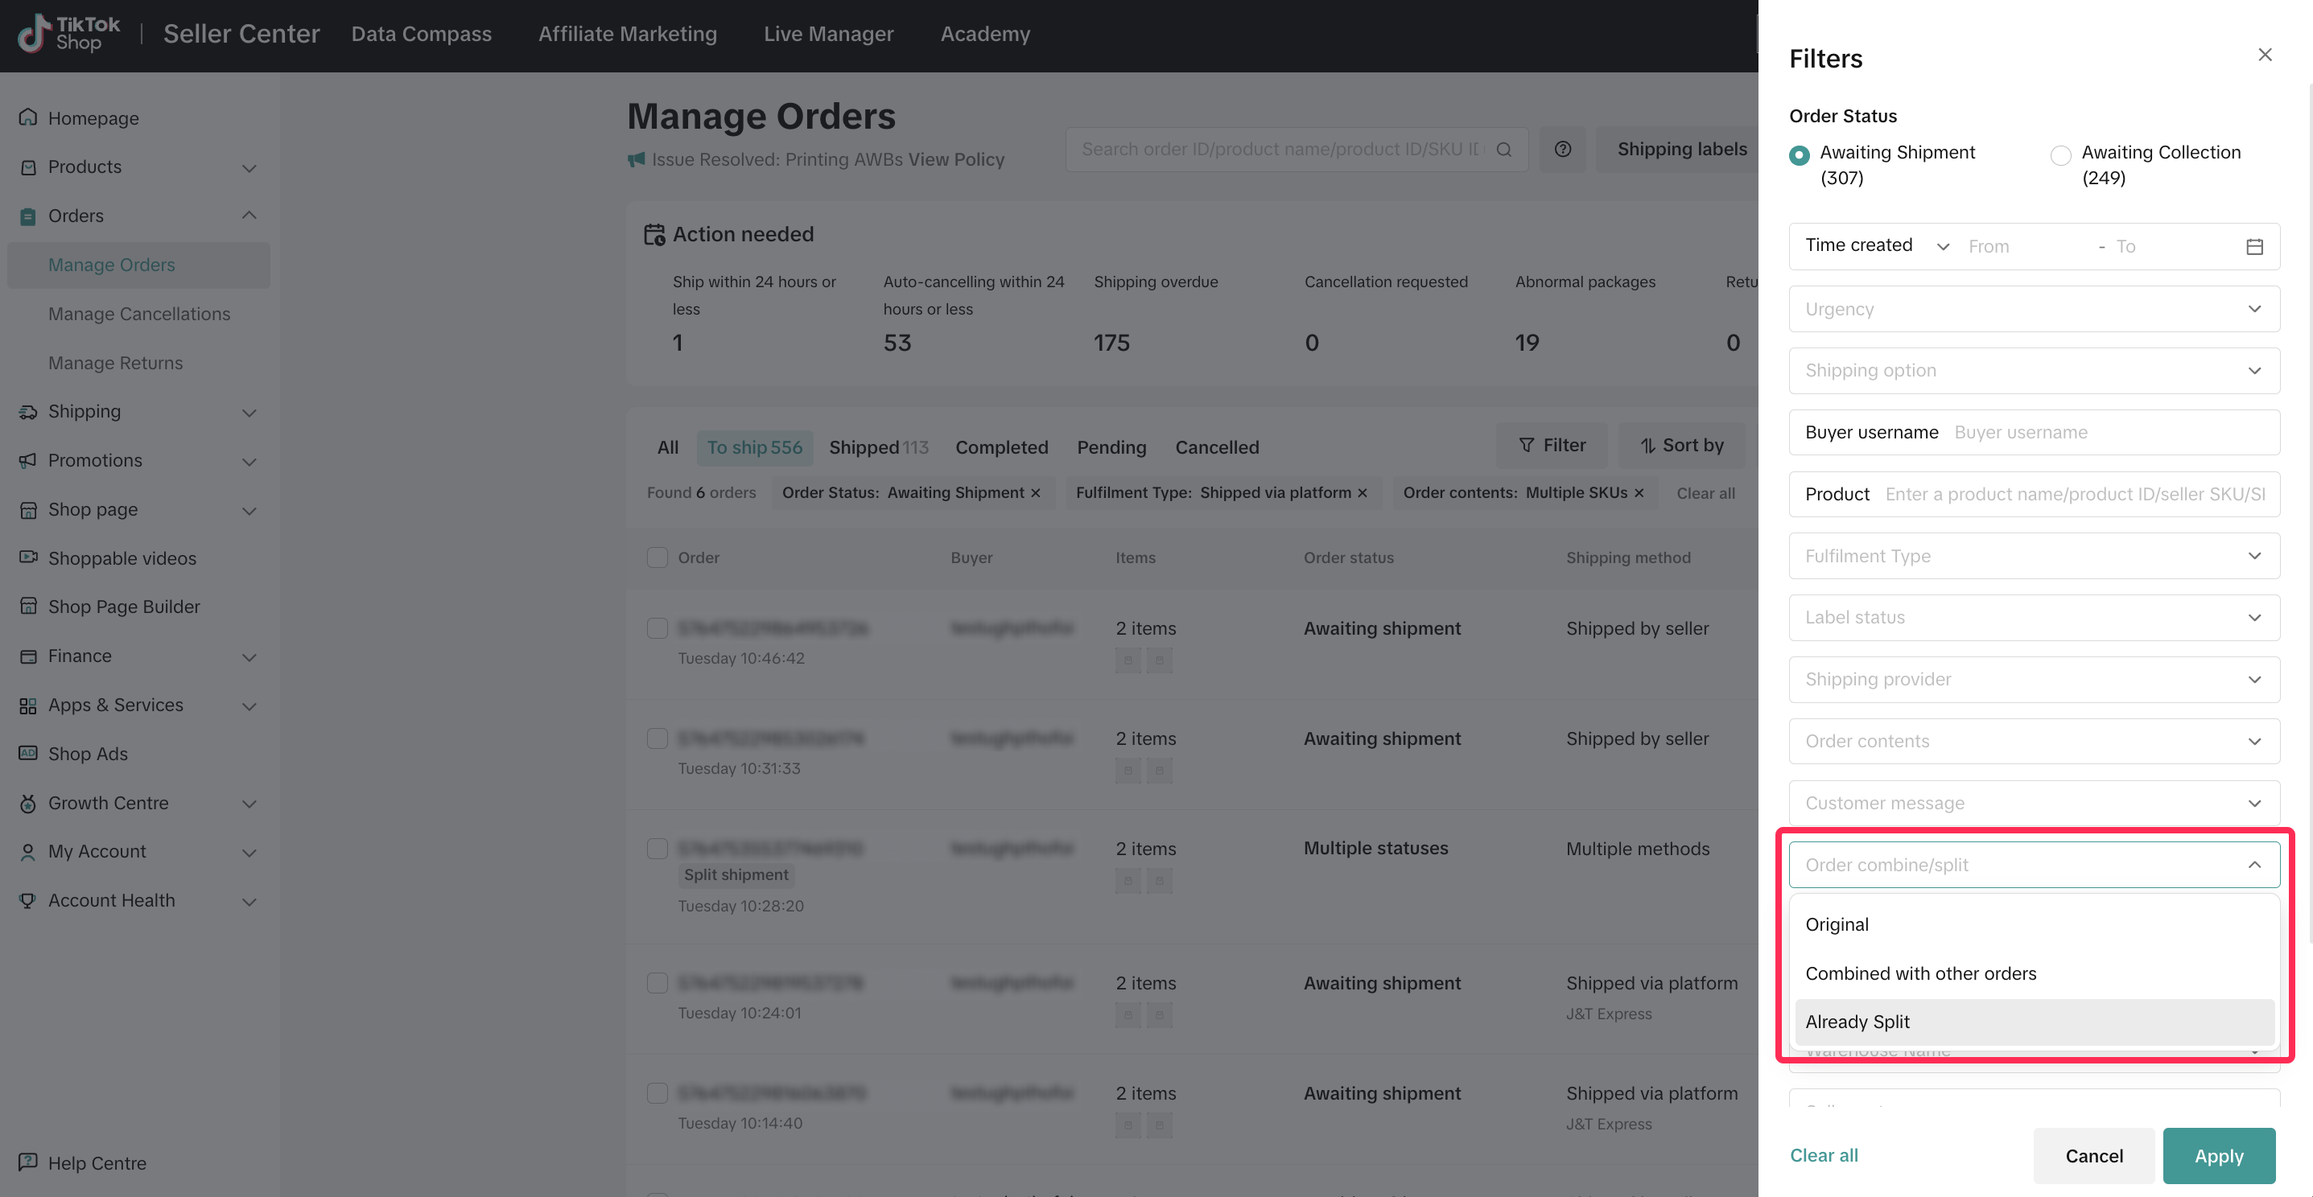Open the Fulfilment Type dropdown
This screenshot has width=2313, height=1197.
tap(2034, 555)
